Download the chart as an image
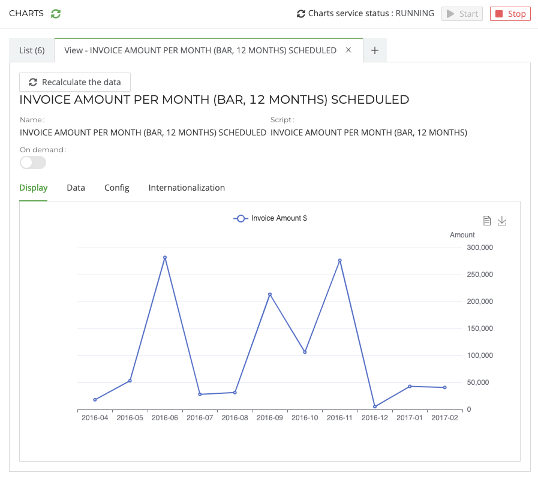 pos(503,221)
